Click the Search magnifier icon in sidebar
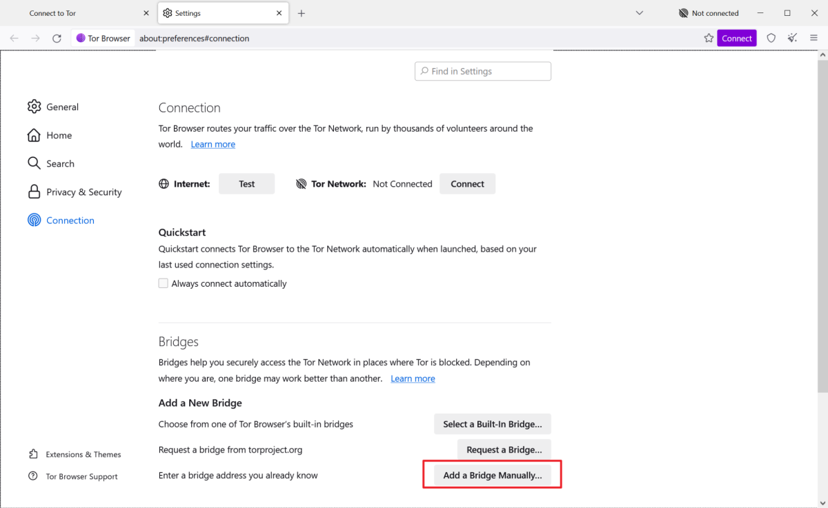 coord(34,163)
